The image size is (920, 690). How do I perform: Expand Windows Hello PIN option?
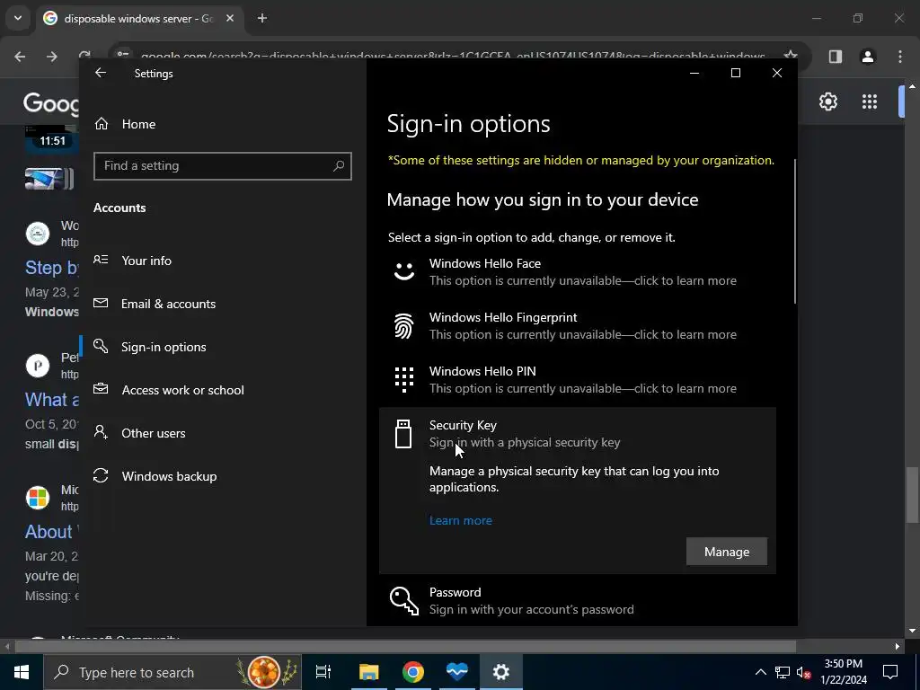(x=578, y=380)
